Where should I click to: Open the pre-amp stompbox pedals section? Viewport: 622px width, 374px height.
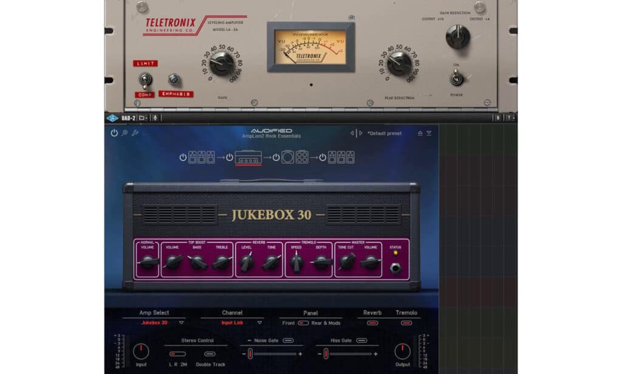click(202, 158)
